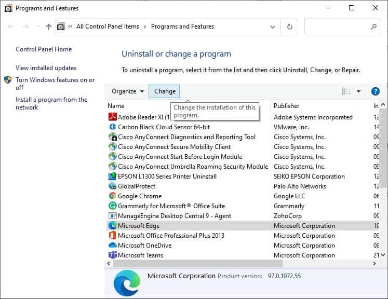Viewport: 388px width, 299px height.
Task: Select Microsoft Office Professional Plus 2013 text
Action: [x=171, y=236]
